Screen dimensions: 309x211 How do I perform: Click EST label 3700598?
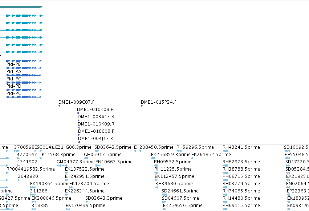tap(24, 147)
